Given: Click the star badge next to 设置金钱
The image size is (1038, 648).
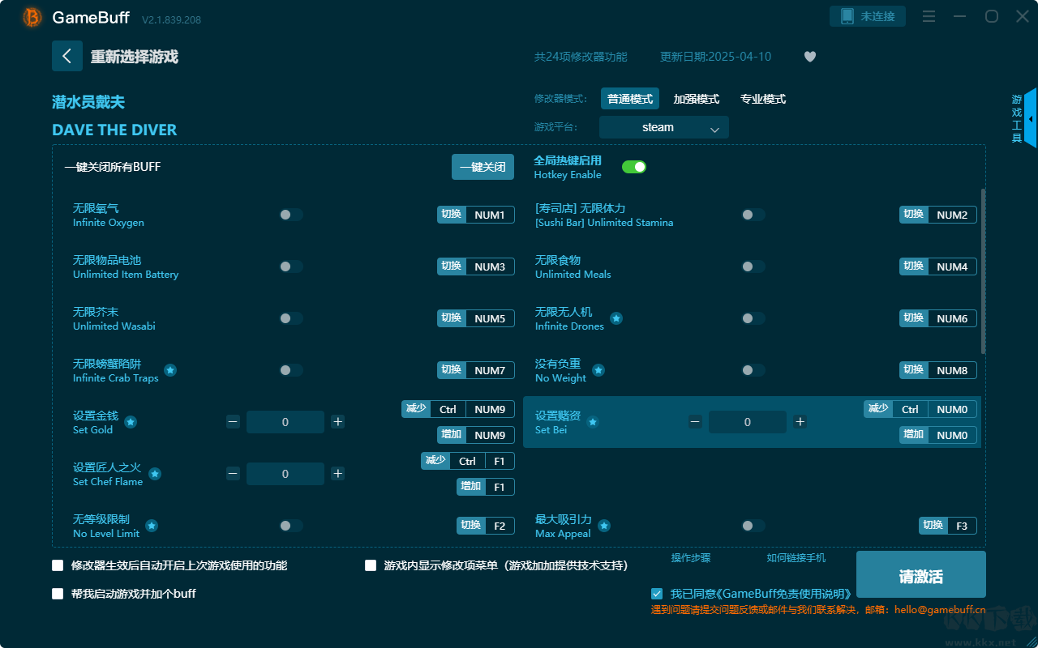Looking at the screenshot, I should 131,422.
